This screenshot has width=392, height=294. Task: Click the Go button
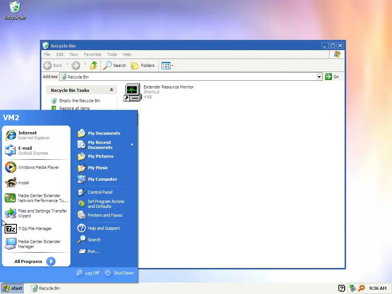pyautogui.click(x=332, y=77)
